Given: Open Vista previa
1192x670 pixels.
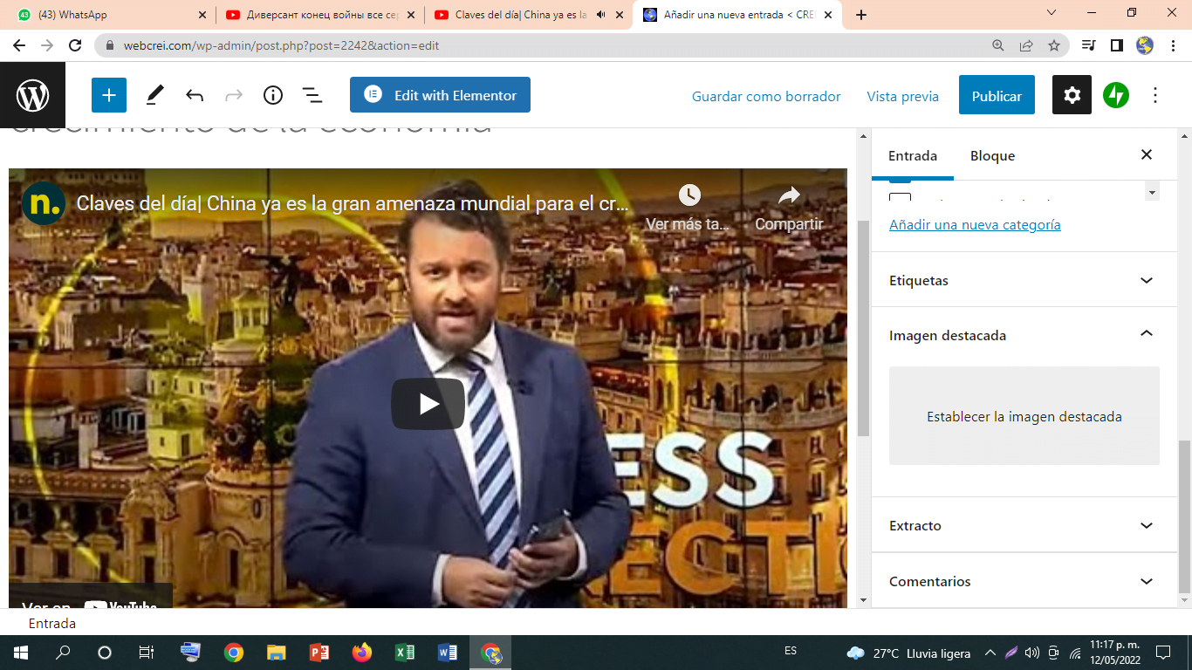Looking at the screenshot, I should 902,96.
